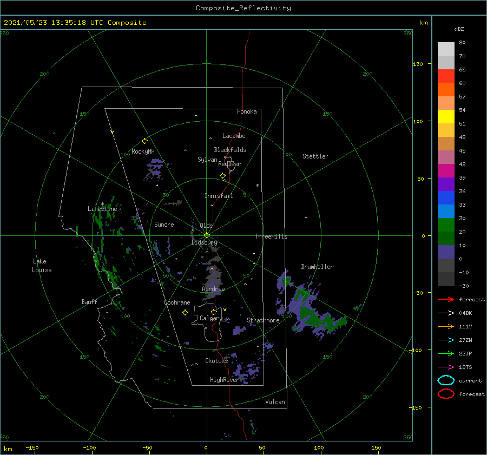This screenshot has height=455, width=487.
Task: Click the yellow radar-center diamond near Olds
Action: tap(207, 235)
